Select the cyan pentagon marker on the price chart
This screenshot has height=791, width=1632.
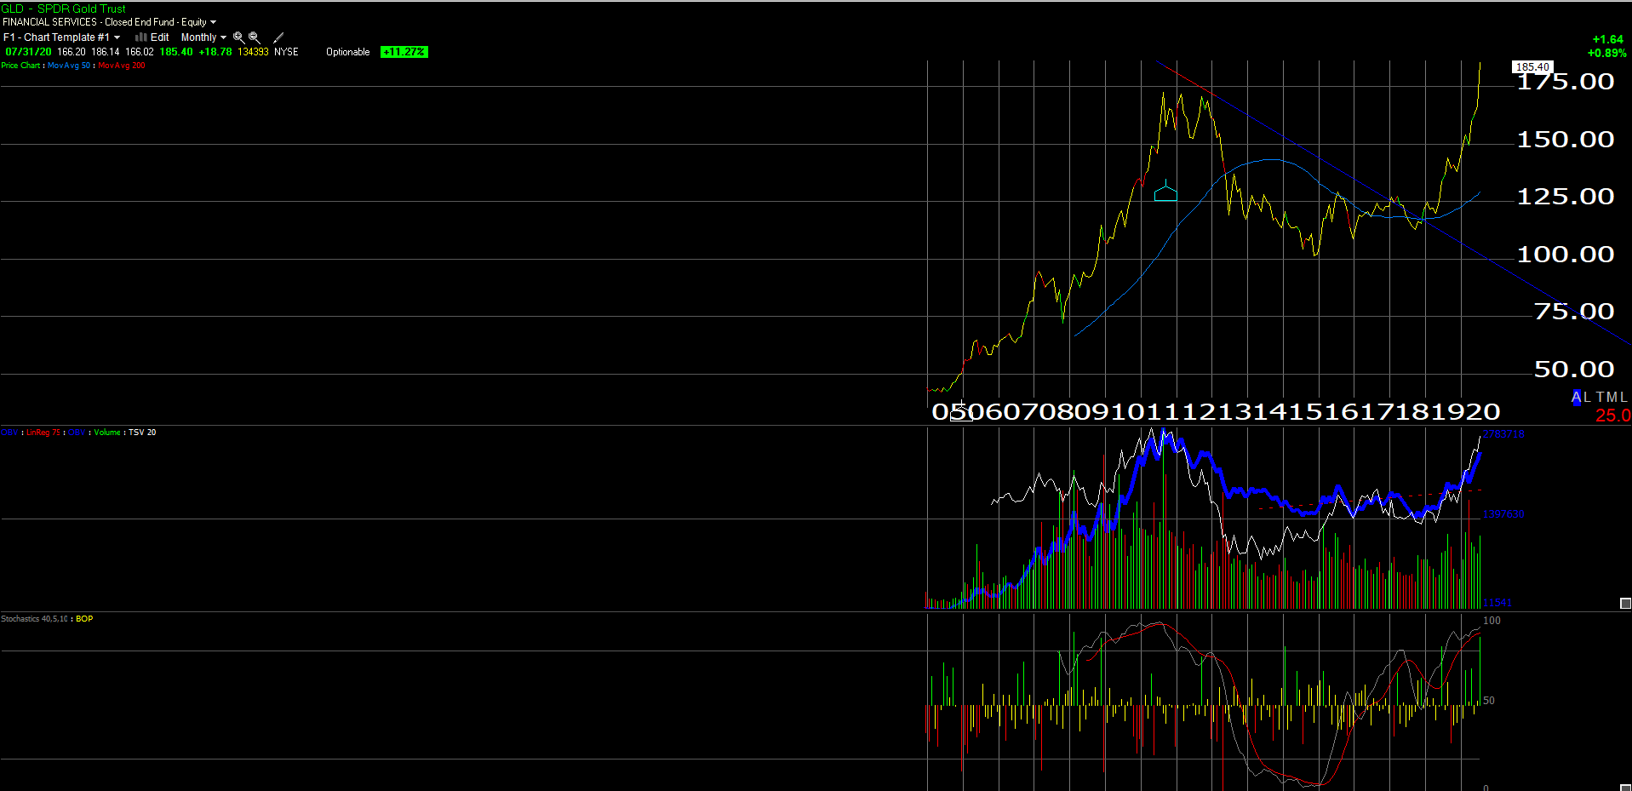(1165, 194)
